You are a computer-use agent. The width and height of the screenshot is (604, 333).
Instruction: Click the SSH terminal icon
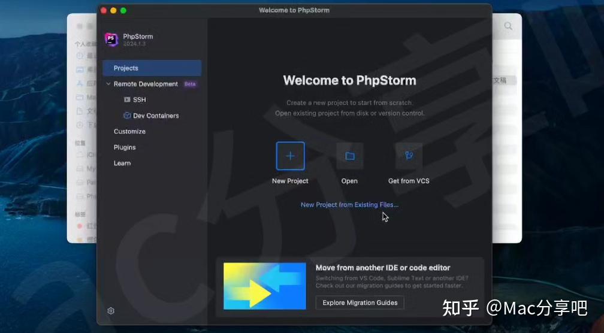pyautogui.click(x=127, y=99)
